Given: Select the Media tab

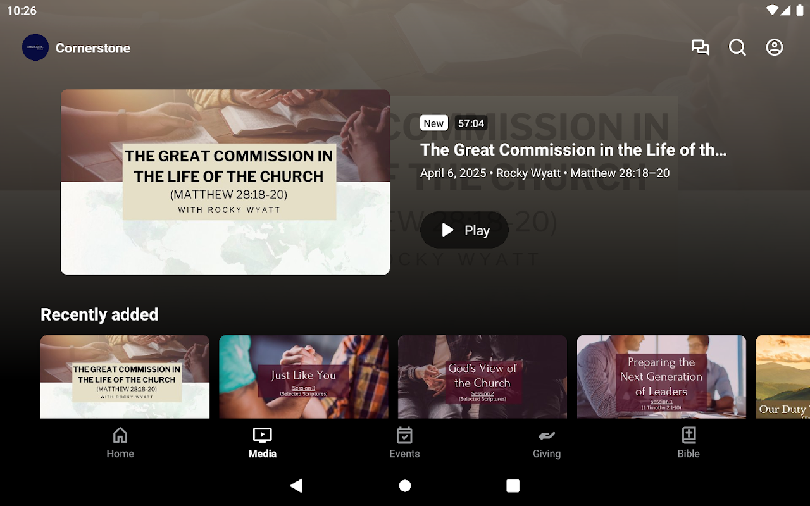Looking at the screenshot, I should (x=263, y=443).
